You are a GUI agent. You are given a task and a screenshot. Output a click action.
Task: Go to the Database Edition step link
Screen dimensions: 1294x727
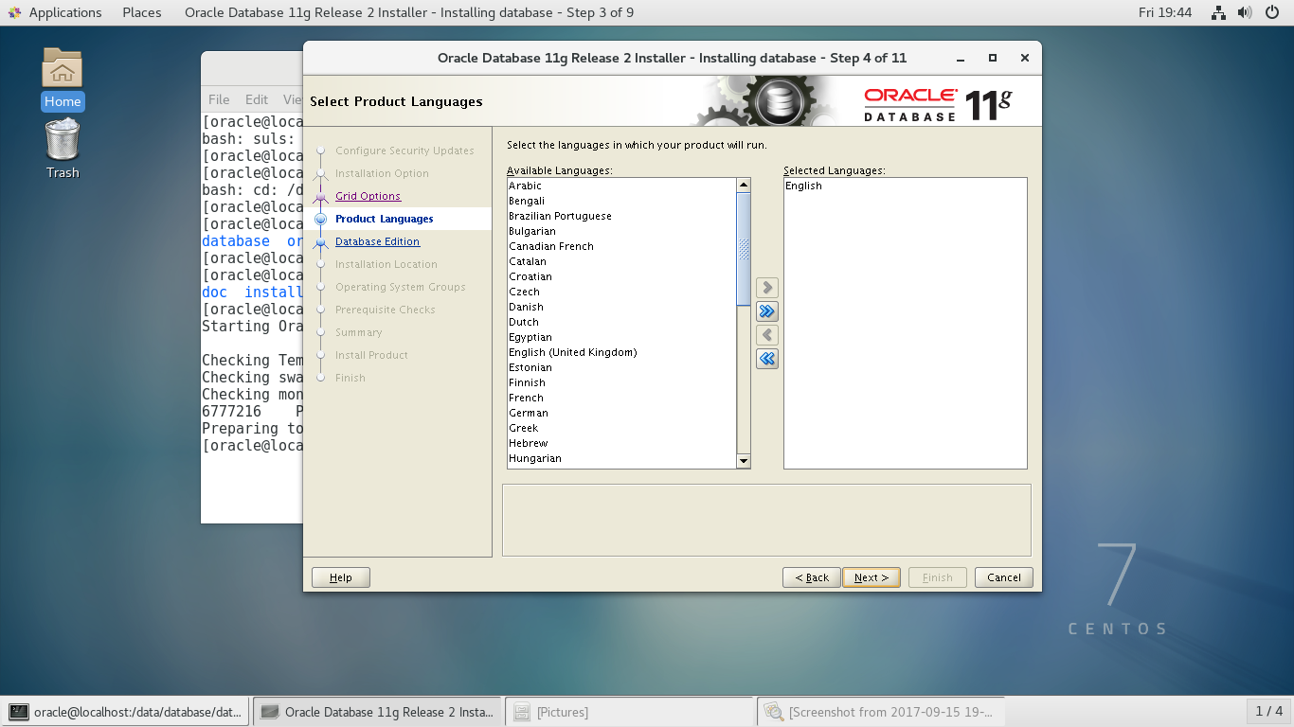click(x=377, y=241)
